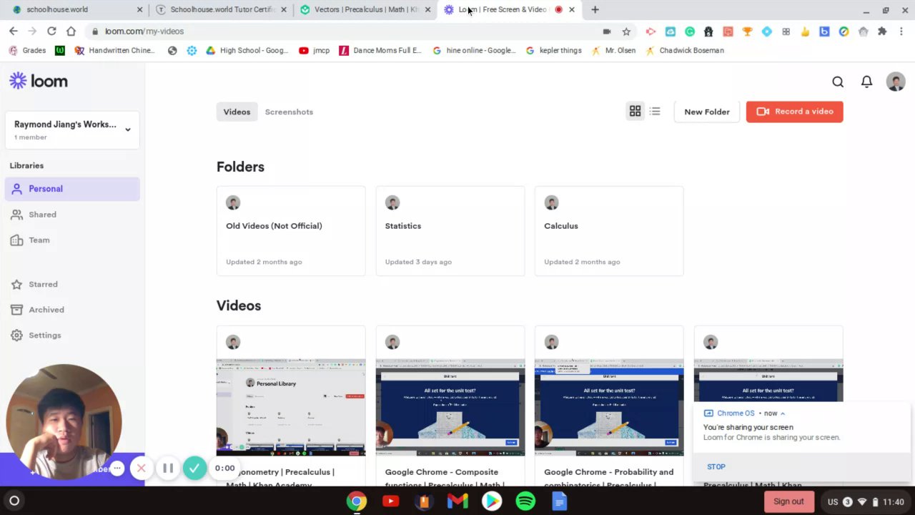Open the Calculus folder
Screen dimensions: 915x515
tap(609, 231)
